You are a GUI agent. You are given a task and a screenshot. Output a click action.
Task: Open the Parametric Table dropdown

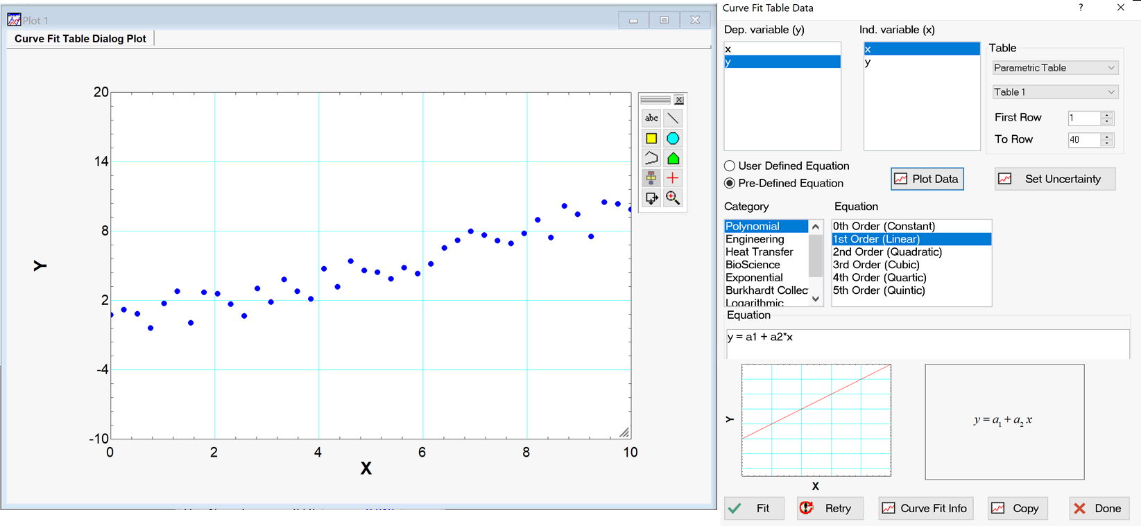coord(1054,68)
